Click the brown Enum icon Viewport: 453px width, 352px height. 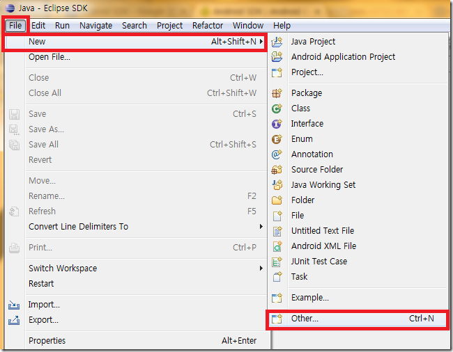pos(277,139)
